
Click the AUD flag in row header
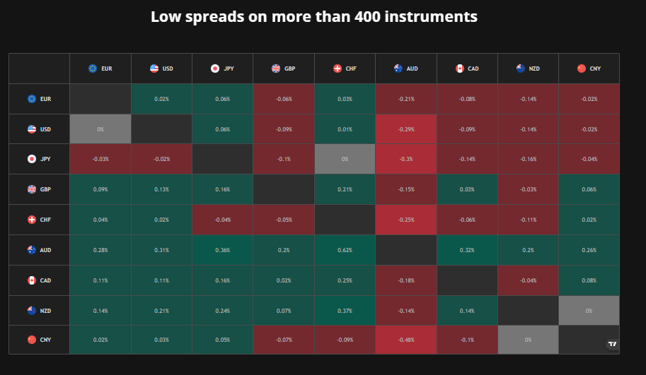(x=32, y=250)
